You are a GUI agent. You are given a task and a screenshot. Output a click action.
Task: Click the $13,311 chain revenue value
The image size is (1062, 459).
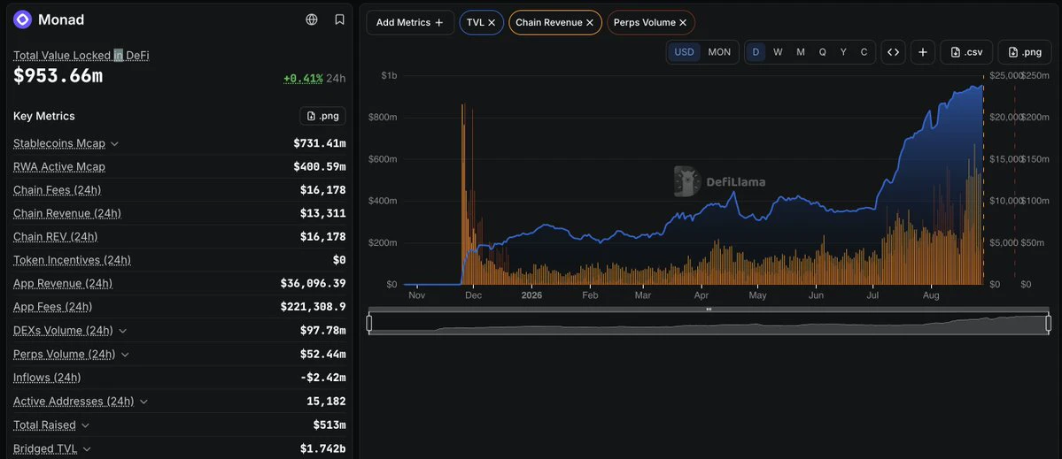[323, 213]
